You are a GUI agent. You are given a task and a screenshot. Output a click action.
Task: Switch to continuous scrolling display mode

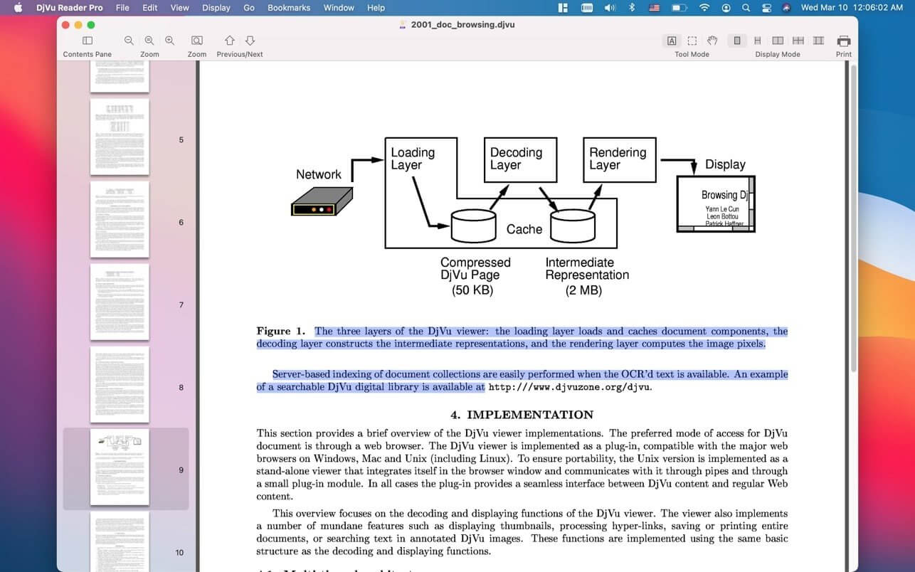click(x=758, y=41)
